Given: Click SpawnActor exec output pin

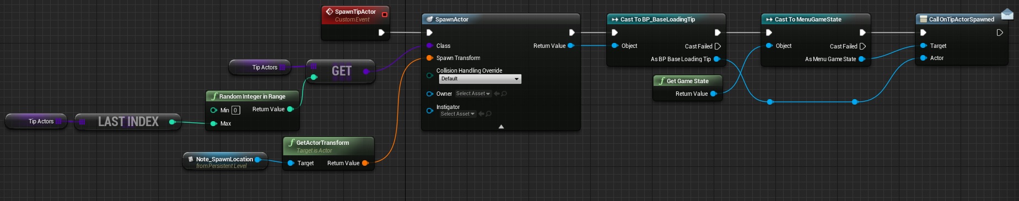Looking at the screenshot, I should (572, 32).
